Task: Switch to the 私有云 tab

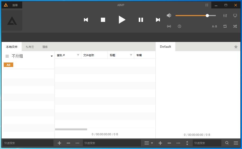Action: click(x=30, y=47)
